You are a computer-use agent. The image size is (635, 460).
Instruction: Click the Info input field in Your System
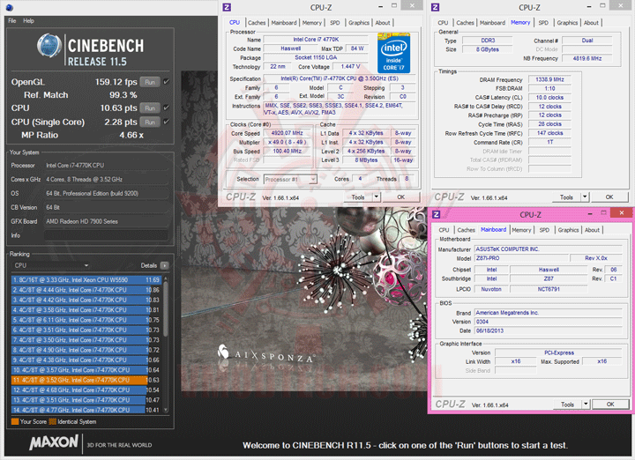coord(106,235)
